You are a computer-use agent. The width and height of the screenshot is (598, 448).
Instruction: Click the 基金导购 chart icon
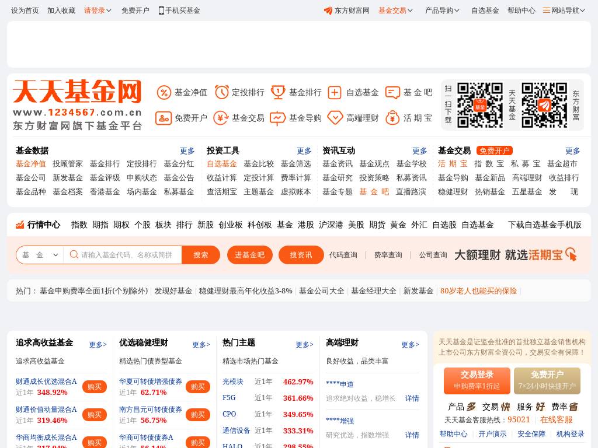point(277,118)
